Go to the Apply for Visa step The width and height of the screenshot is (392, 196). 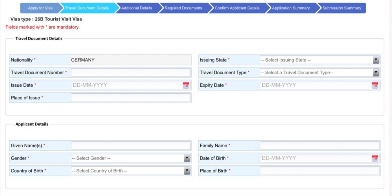(40, 8)
